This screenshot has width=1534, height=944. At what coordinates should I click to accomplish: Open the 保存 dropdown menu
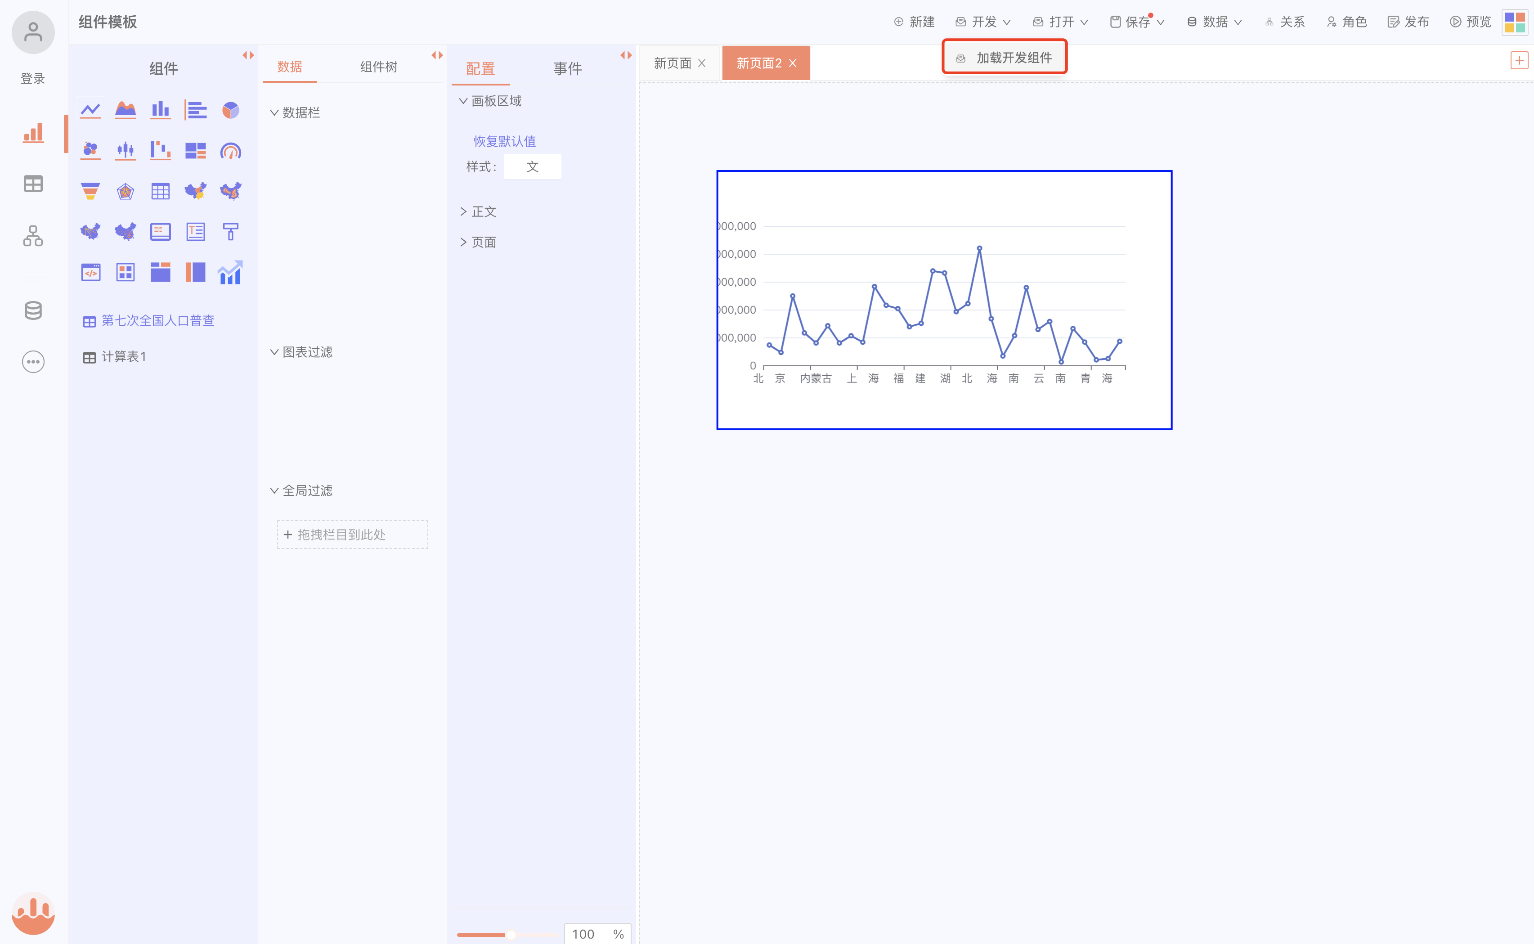click(x=1137, y=22)
